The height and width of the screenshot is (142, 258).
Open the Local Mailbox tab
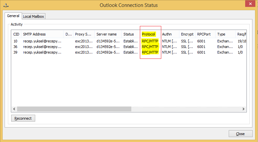click(x=34, y=16)
